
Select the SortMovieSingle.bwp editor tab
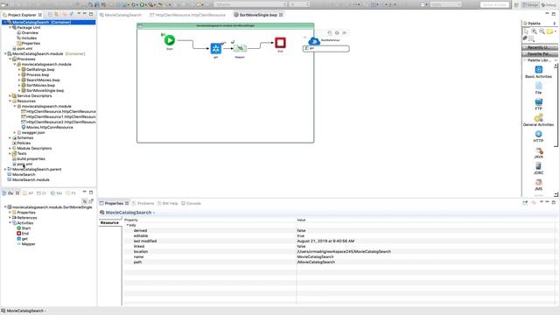(x=258, y=15)
